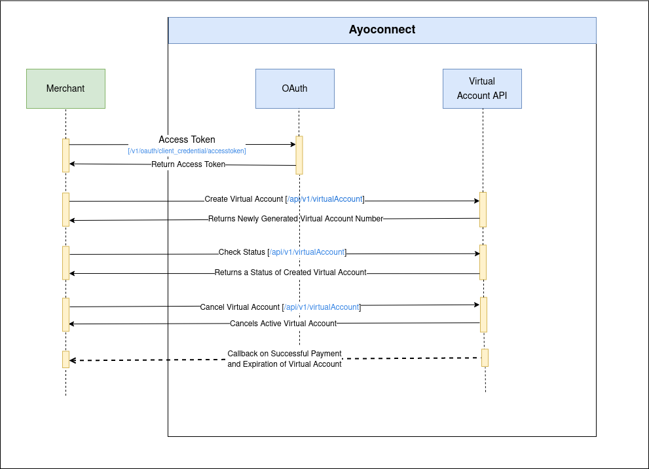
Task: Click the OAuth lifeline activation bar
Action: point(299,155)
